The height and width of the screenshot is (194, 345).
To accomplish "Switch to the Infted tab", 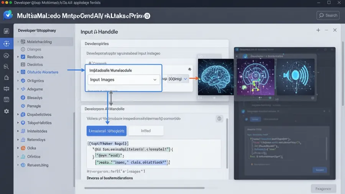I will pyautogui.click(x=146, y=131).
